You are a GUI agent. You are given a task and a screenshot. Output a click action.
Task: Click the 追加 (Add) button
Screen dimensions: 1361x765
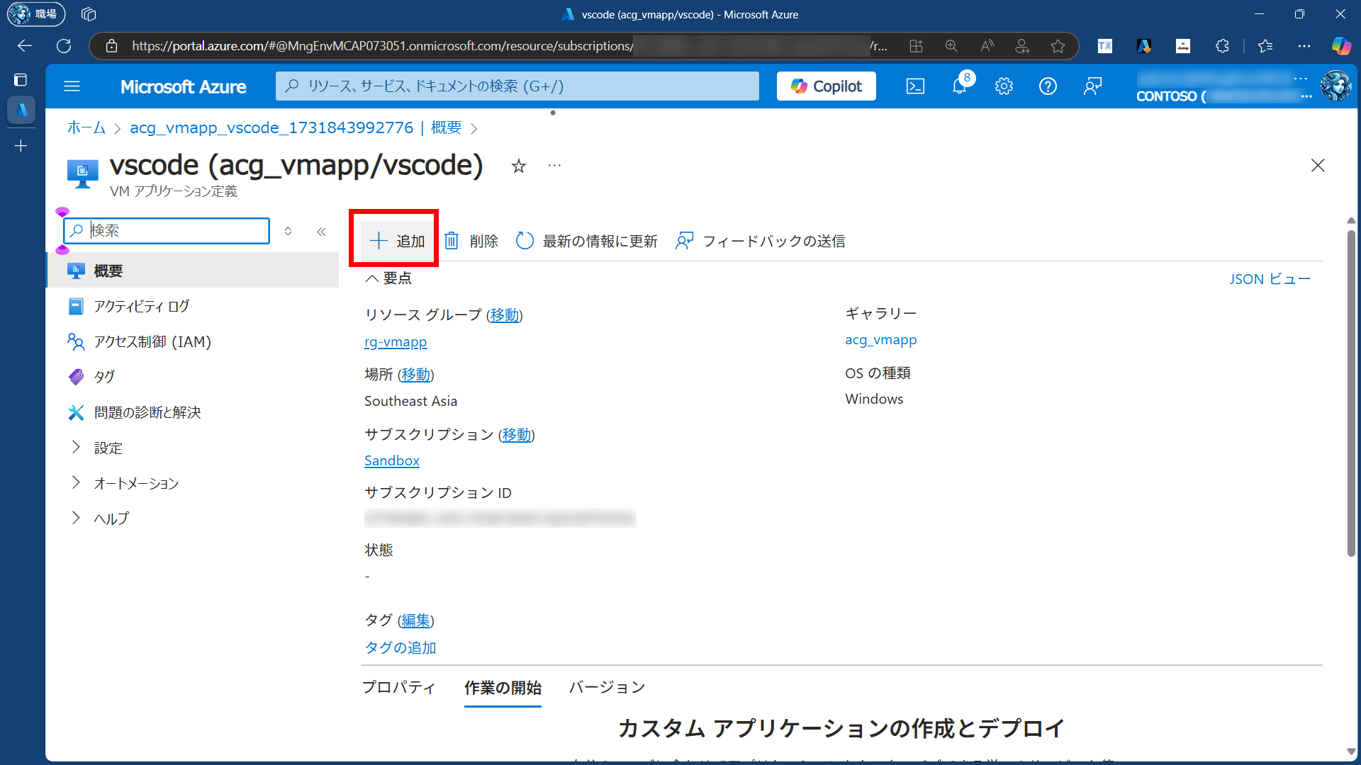397,241
